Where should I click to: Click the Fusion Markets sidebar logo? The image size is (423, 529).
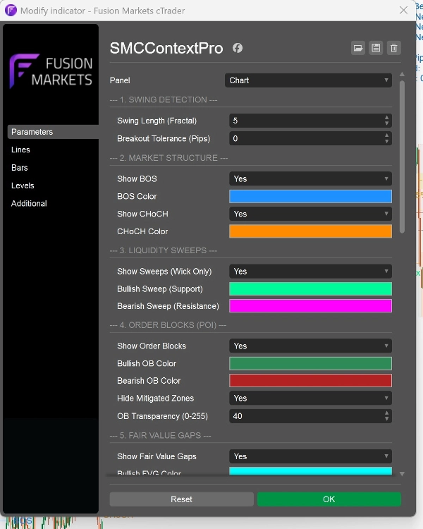tap(51, 71)
